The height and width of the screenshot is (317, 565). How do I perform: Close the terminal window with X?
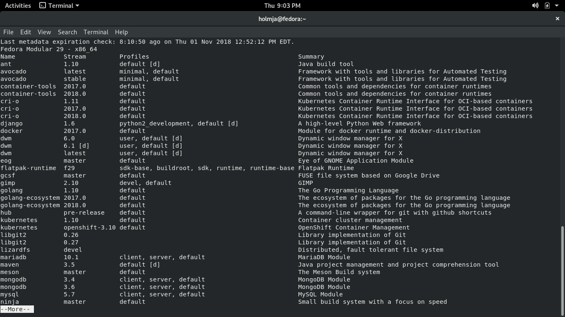tap(557, 19)
